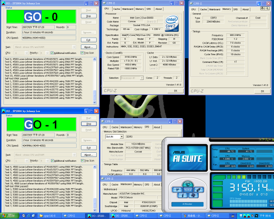Open the fan icon in AI Suite
The height and width of the screenshot is (219, 274).
pos(193,195)
